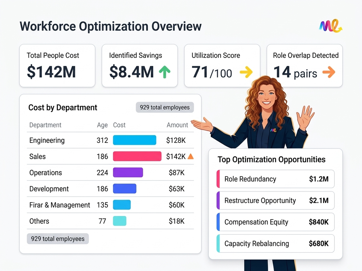Click the 929 total employees badge at the top
This screenshot has width=362, height=271.
[x=165, y=107]
